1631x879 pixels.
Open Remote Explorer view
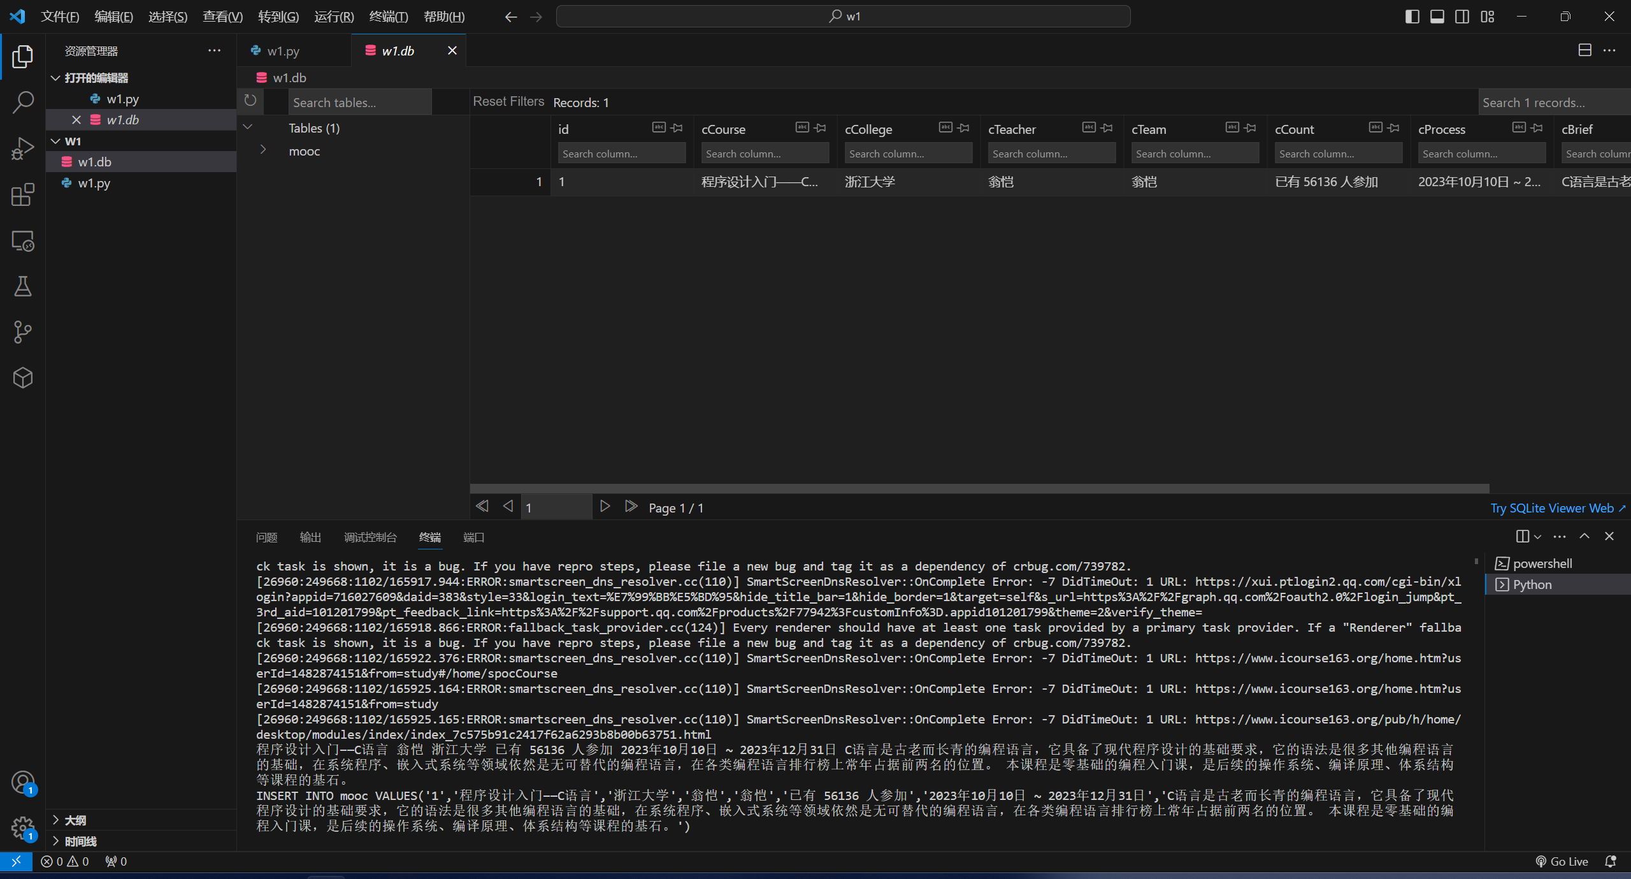[x=23, y=241]
